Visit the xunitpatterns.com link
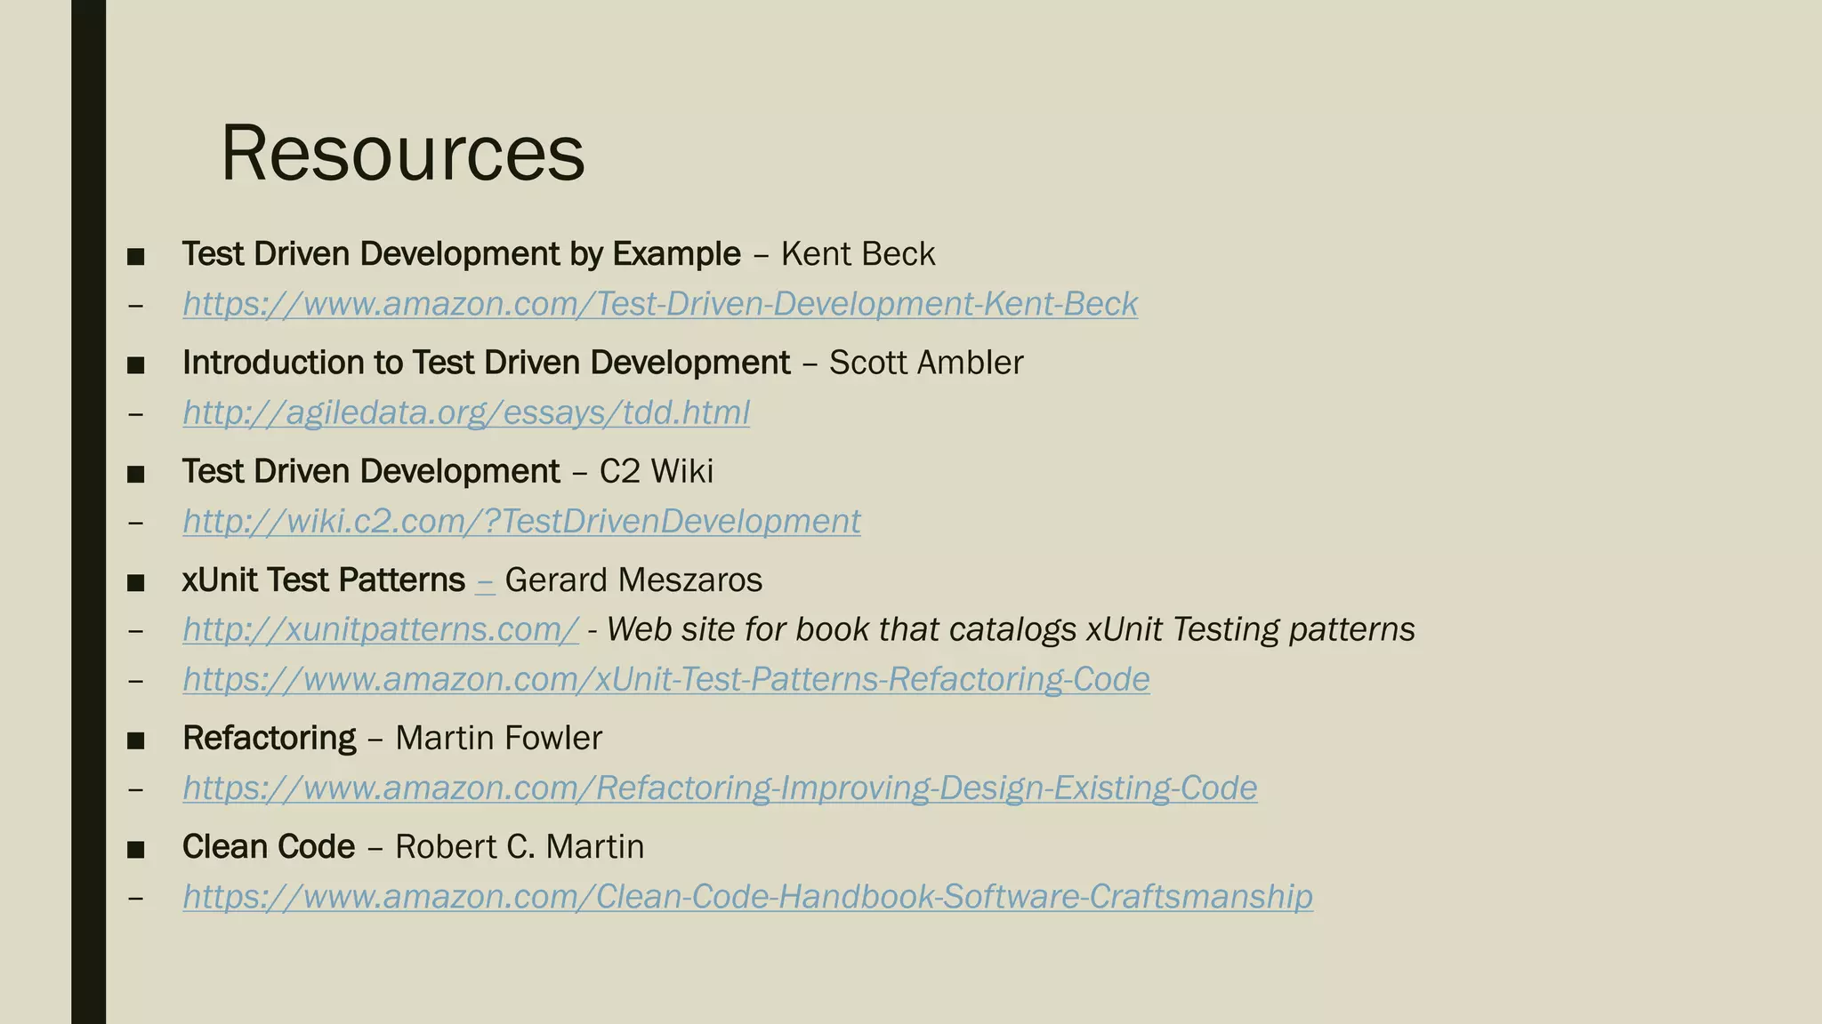 (x=381, y=629)
